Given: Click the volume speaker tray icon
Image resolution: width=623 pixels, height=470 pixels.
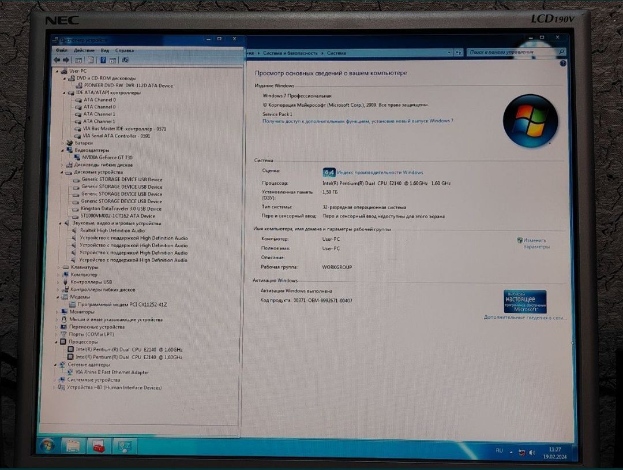Looking at the screenshot, I should (532, 453).
